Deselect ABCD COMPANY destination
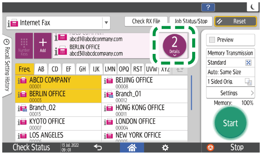 58,83
